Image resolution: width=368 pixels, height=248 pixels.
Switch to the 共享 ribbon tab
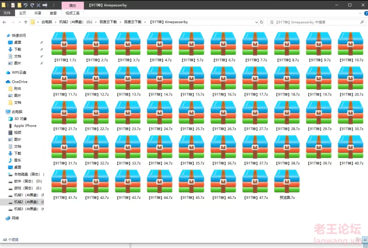click(38, 13)
